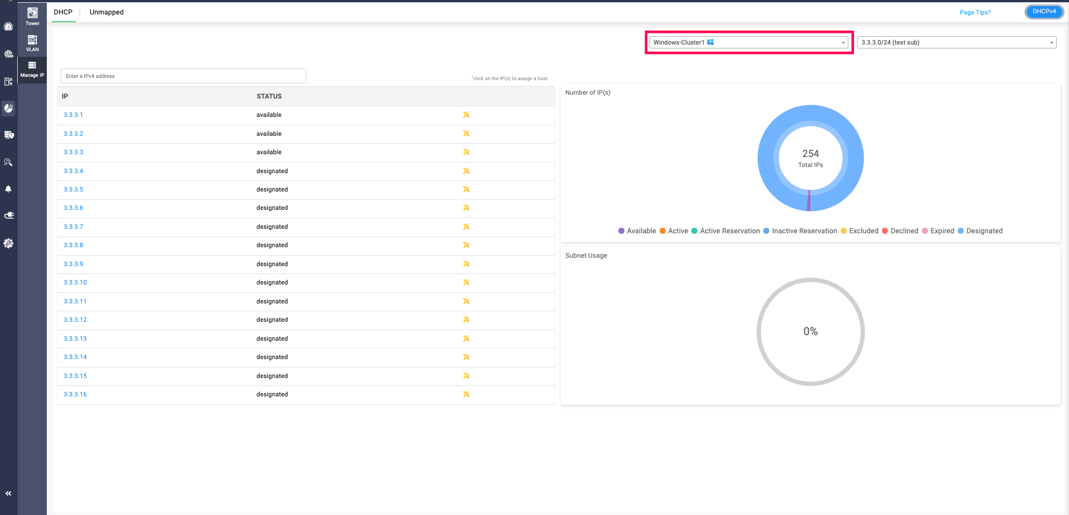Click the STATUS column header
Viewport: 1069px width, 515px height.
(269, 96)
